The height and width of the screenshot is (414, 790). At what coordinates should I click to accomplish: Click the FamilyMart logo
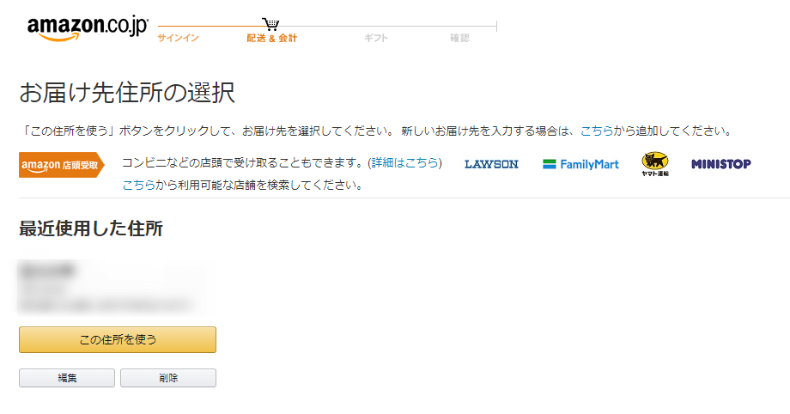click(580, 164)
